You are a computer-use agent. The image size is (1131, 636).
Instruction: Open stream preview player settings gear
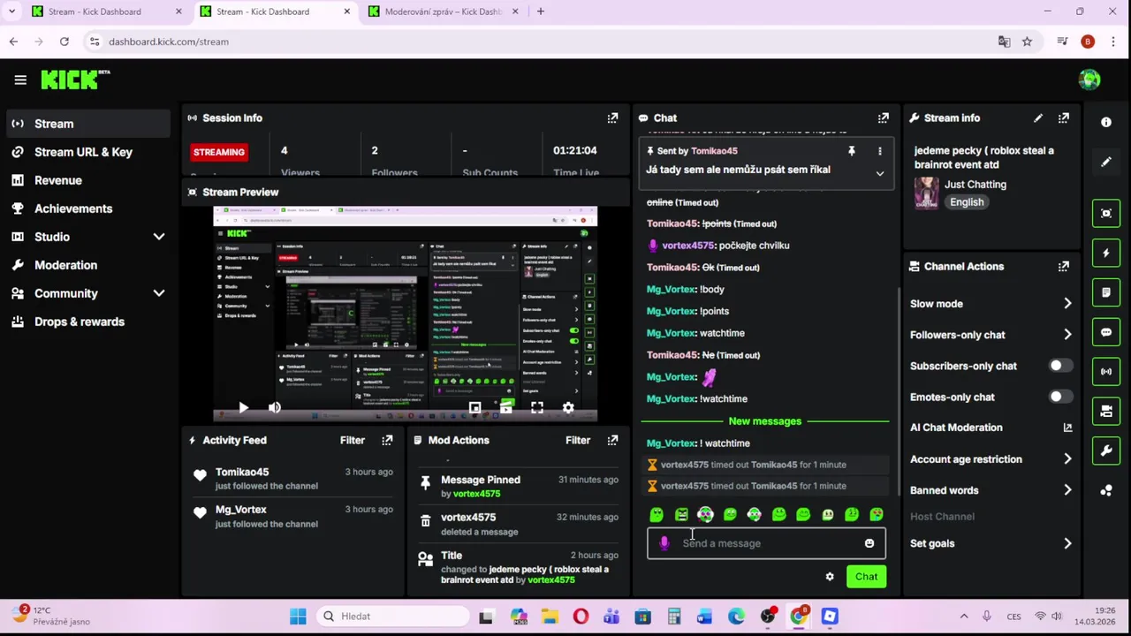coord(568,407)
